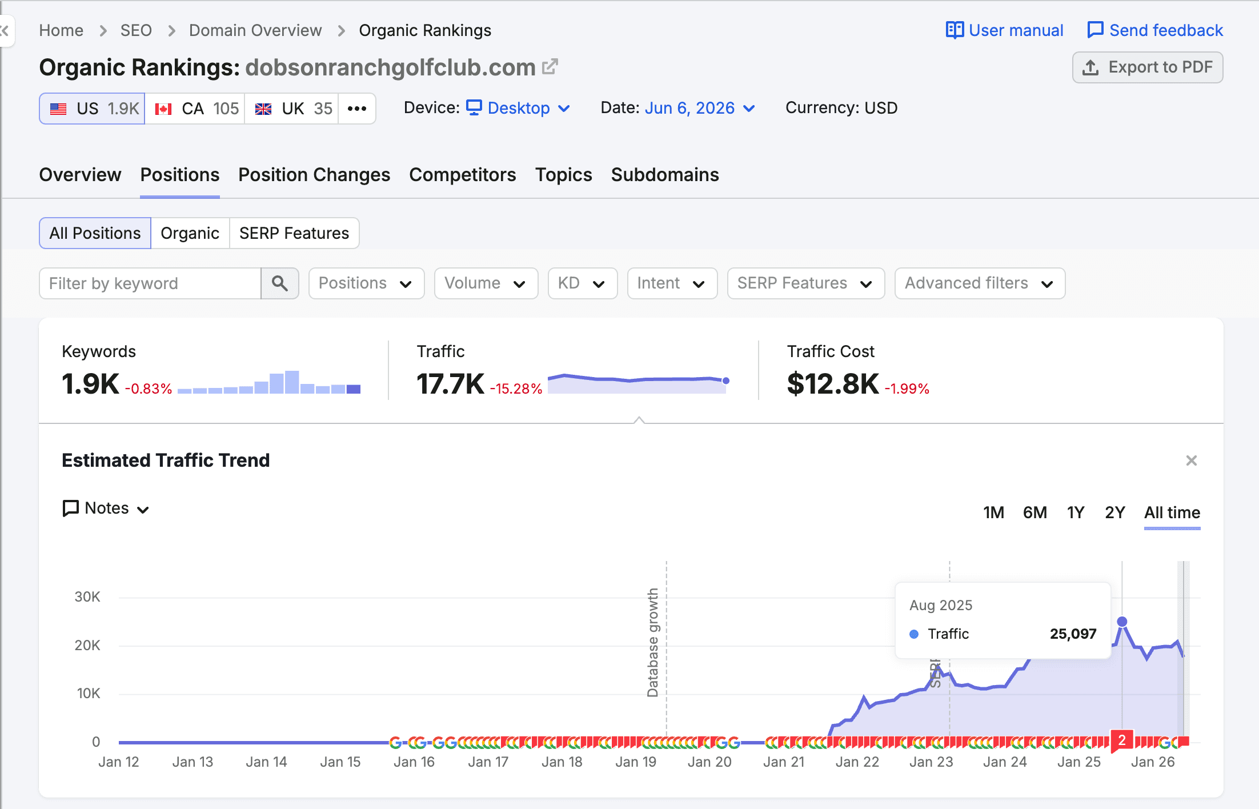Set chart range to 2Y

(x=1115, y=512)
